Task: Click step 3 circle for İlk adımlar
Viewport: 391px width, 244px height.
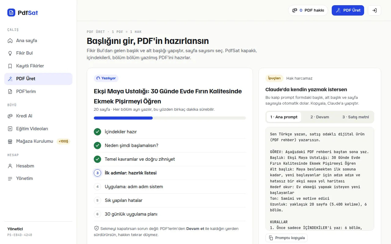Action: pos(97,173)
